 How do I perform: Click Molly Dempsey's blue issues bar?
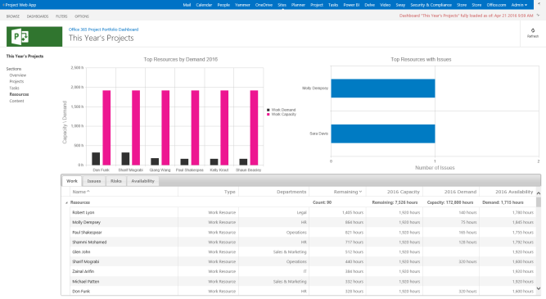click(x=382, y=88)
